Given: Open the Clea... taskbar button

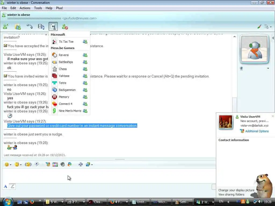Looking at the screenshot, I should pos(96,202).
